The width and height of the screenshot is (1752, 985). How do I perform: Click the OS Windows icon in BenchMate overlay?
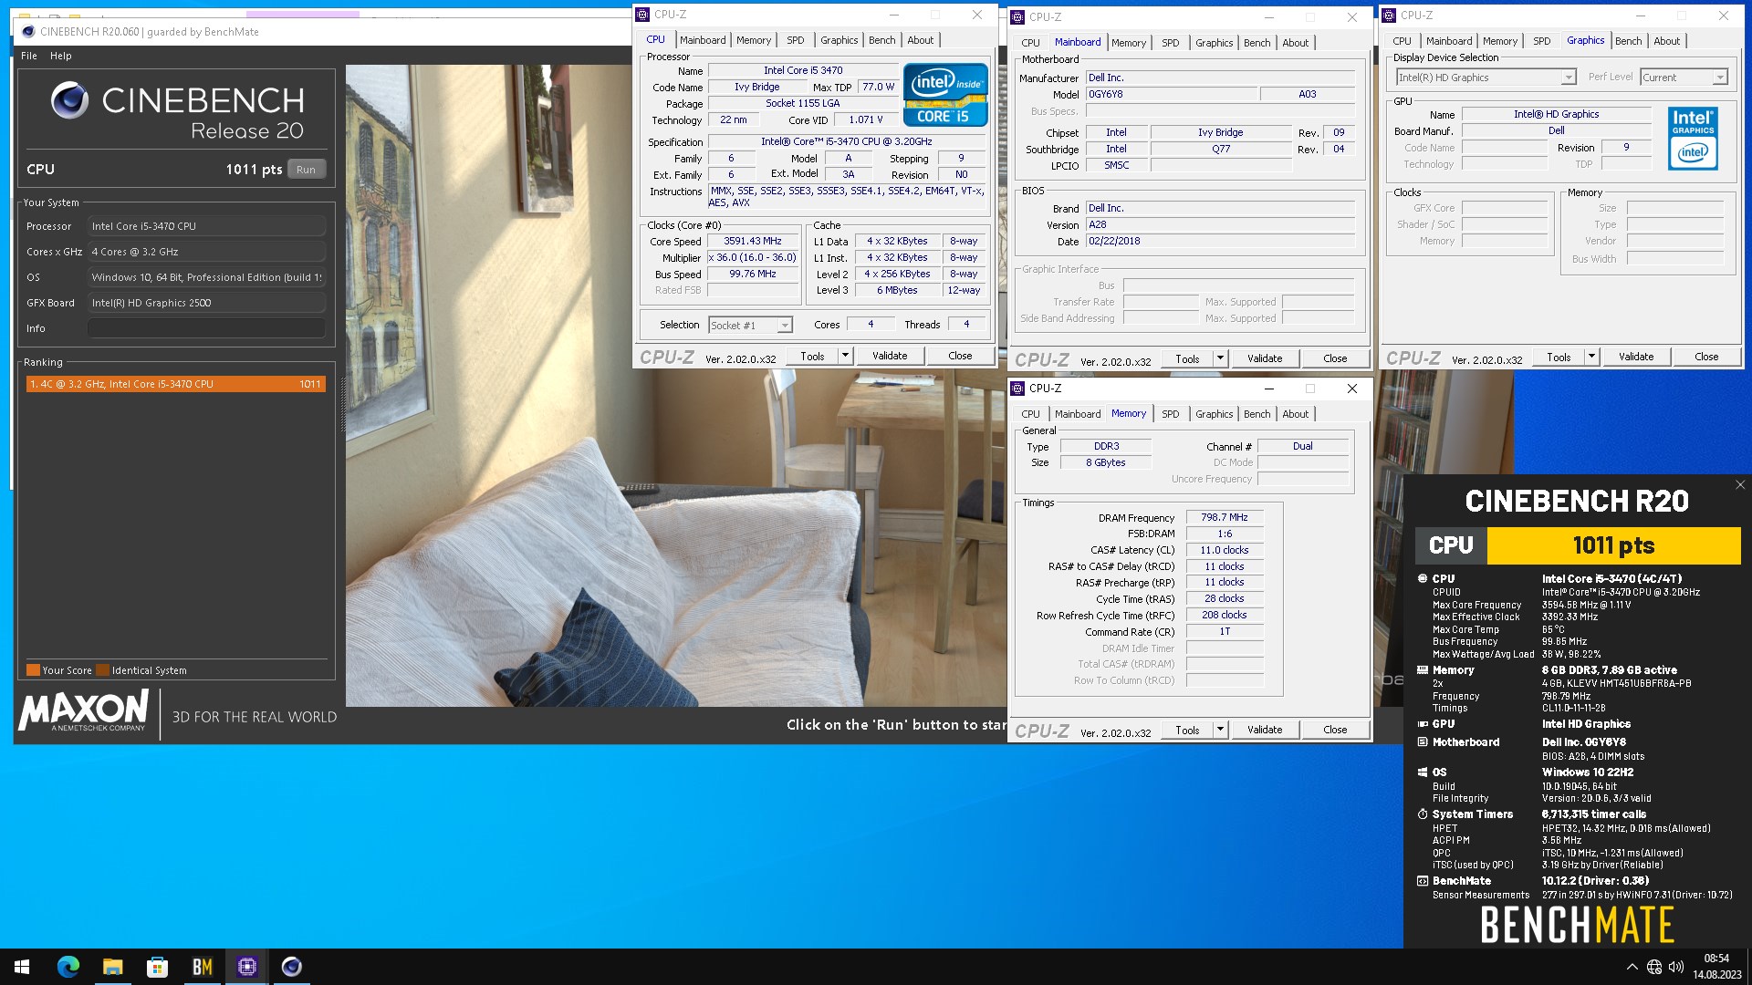(1422, 772)
